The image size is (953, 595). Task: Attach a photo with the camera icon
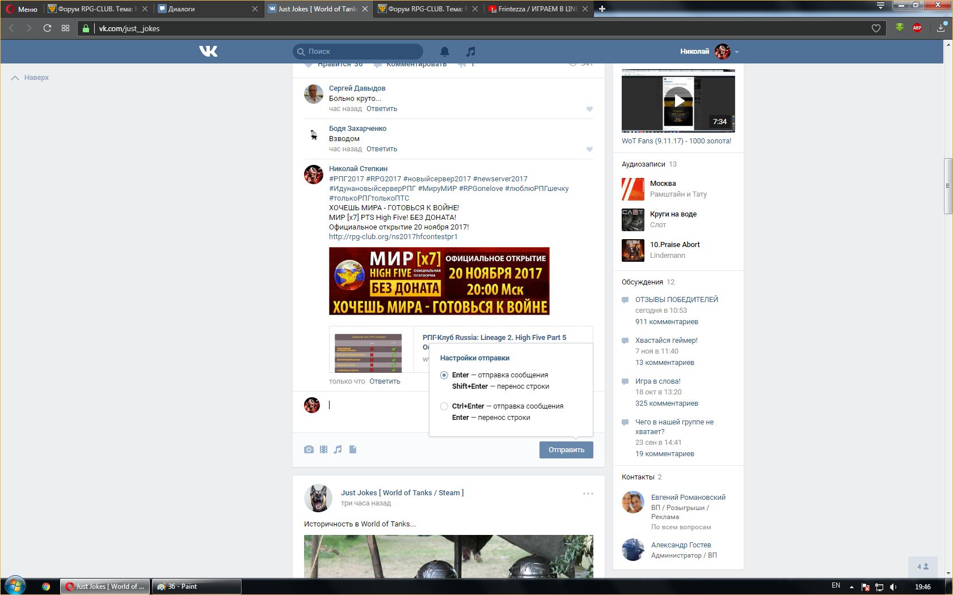click(309, 449)
